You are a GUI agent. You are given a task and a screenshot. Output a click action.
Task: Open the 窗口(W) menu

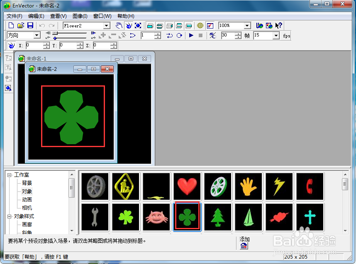102,16
